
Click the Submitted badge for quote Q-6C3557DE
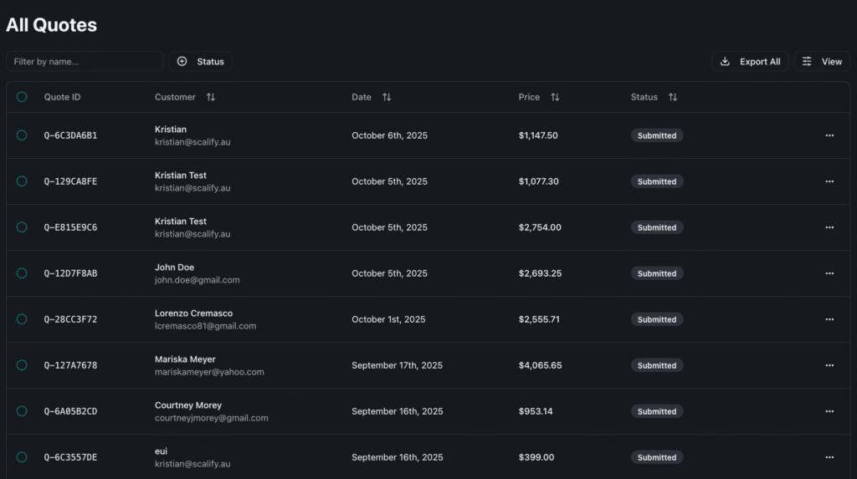(x=656, y=457)
